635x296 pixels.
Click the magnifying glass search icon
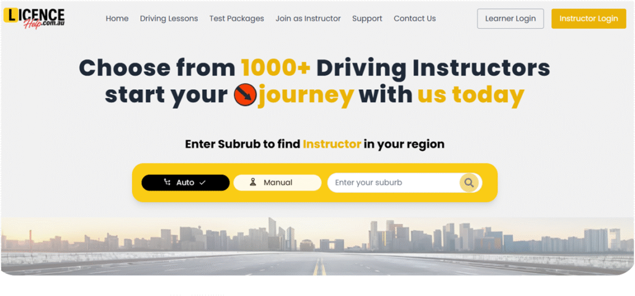pyautogui.click(x=469, y=183)
